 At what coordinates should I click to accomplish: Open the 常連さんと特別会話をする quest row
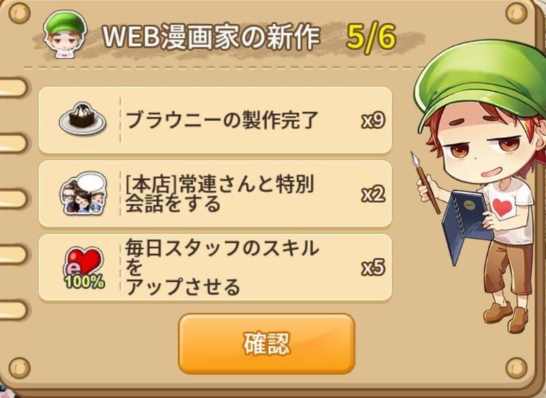(x=215, y=194)
